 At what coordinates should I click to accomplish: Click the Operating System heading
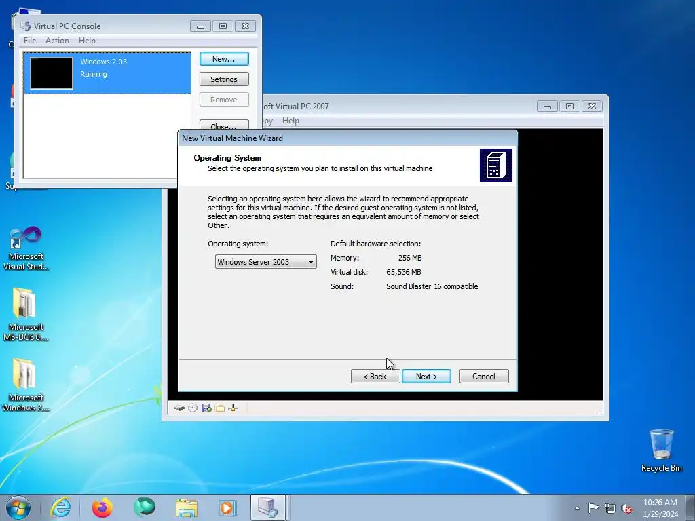click(x=227, y=158)
